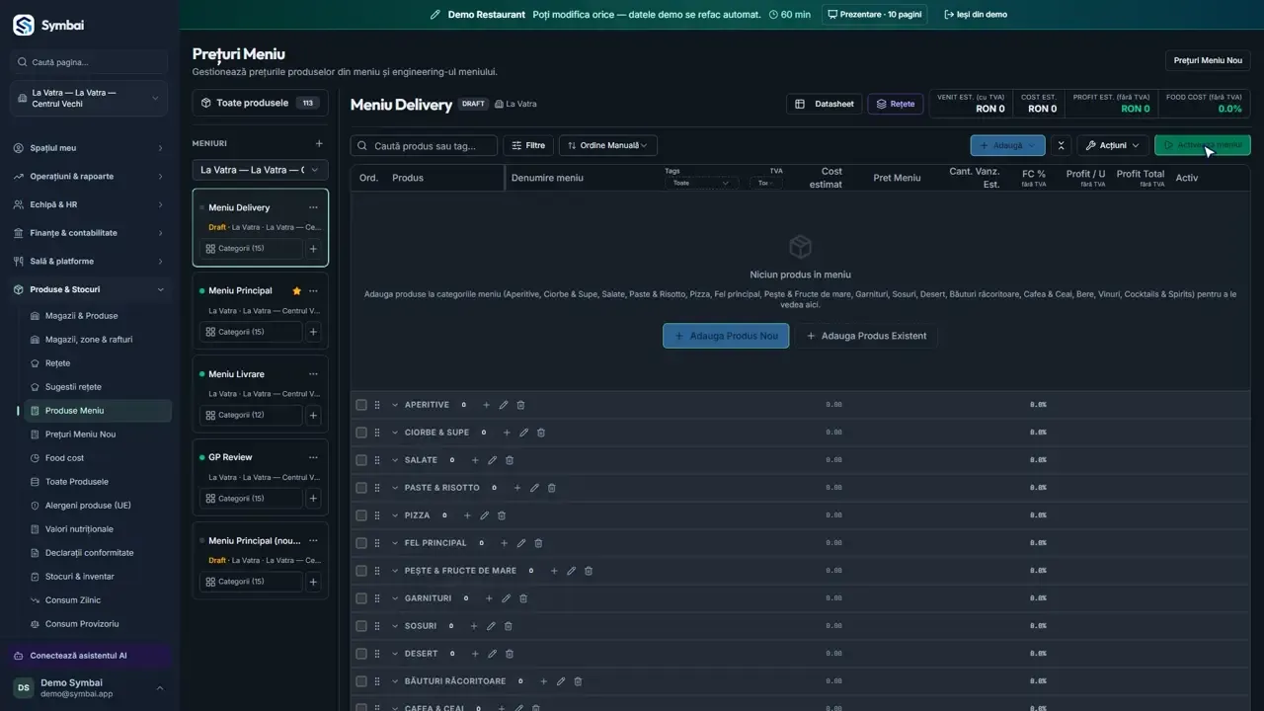
Task: Open the three-dot menu for GP Review
Action: [x=313, y=457]
